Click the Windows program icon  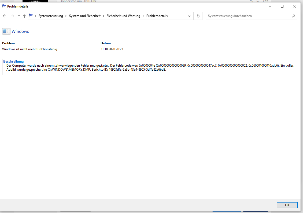(6, 31)
